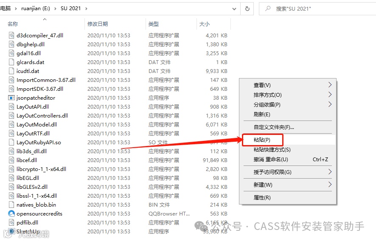Click the glcards.dat file icon
Image resolution: width=376 pixels, height=241 pixels.
click(x=11, y=62)
